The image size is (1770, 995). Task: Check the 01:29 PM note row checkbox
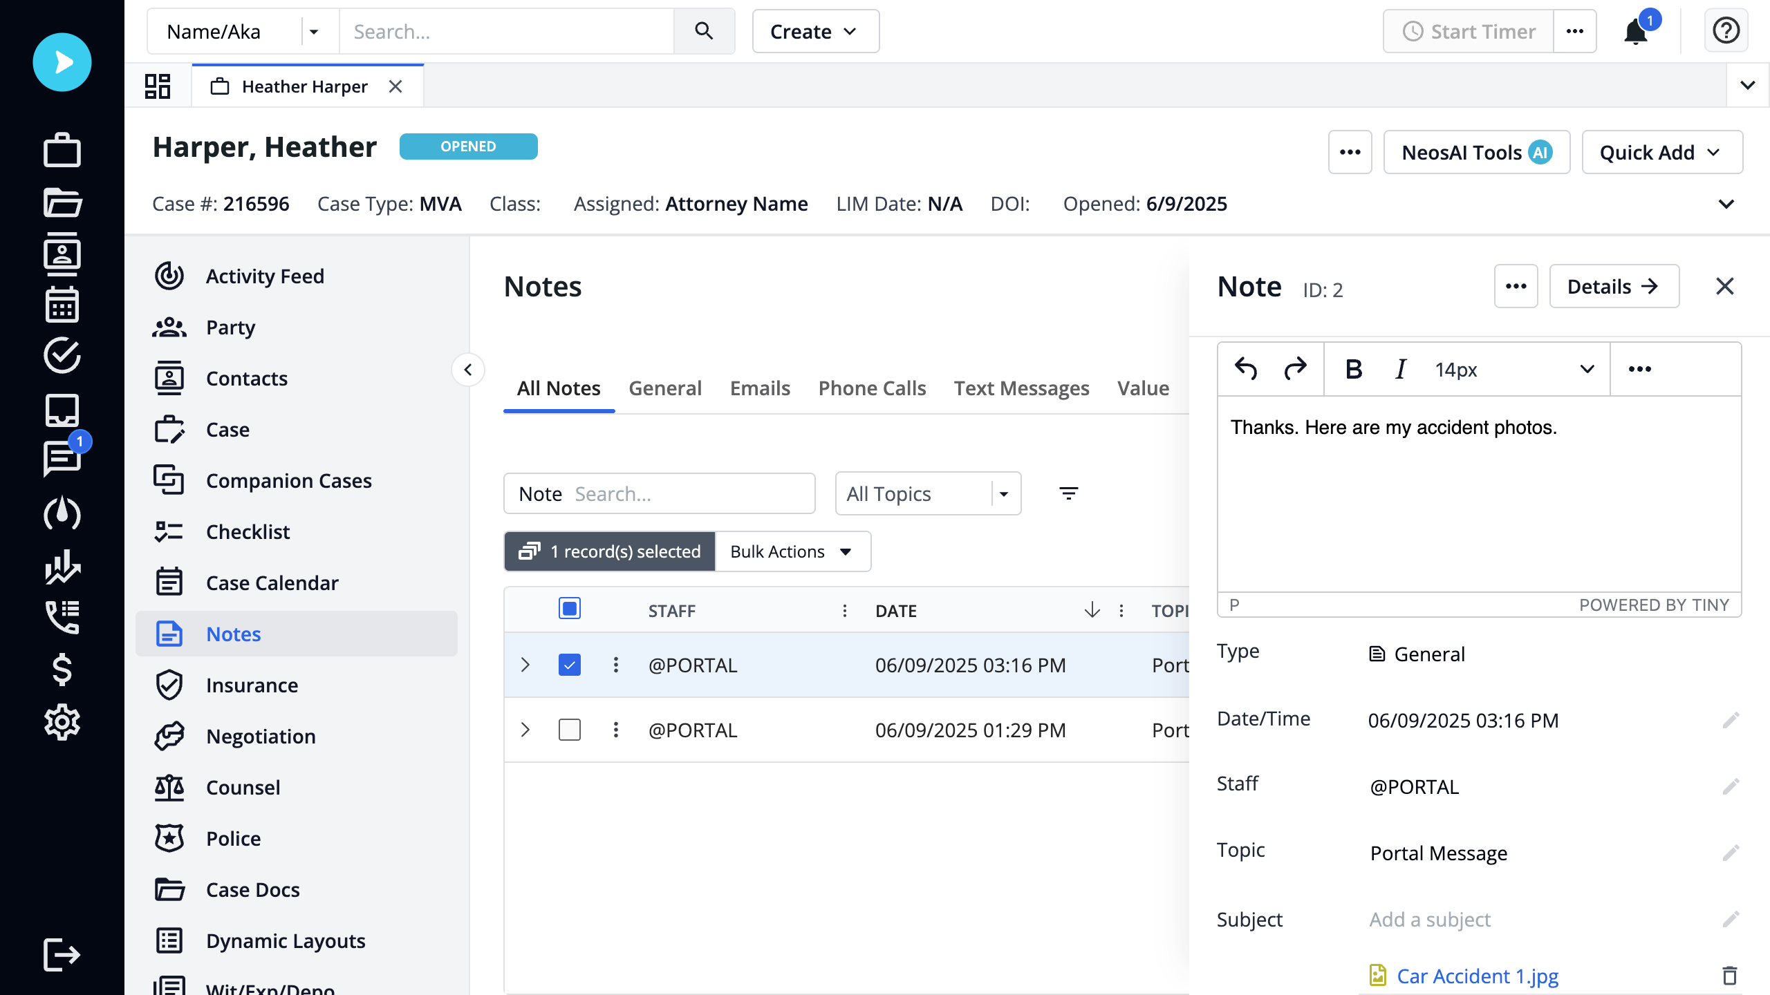[x=569, y=729]
